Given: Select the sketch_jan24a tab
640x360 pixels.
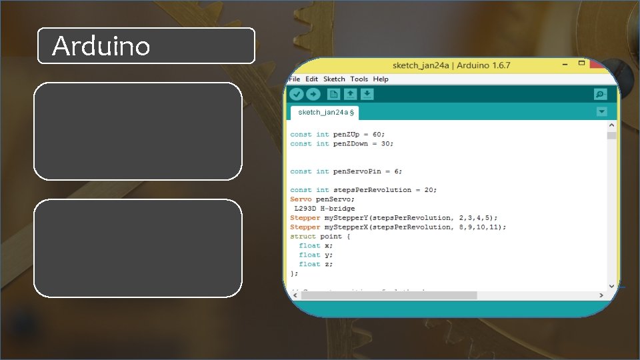Looking at the screenshot, I should coord(325,112).
